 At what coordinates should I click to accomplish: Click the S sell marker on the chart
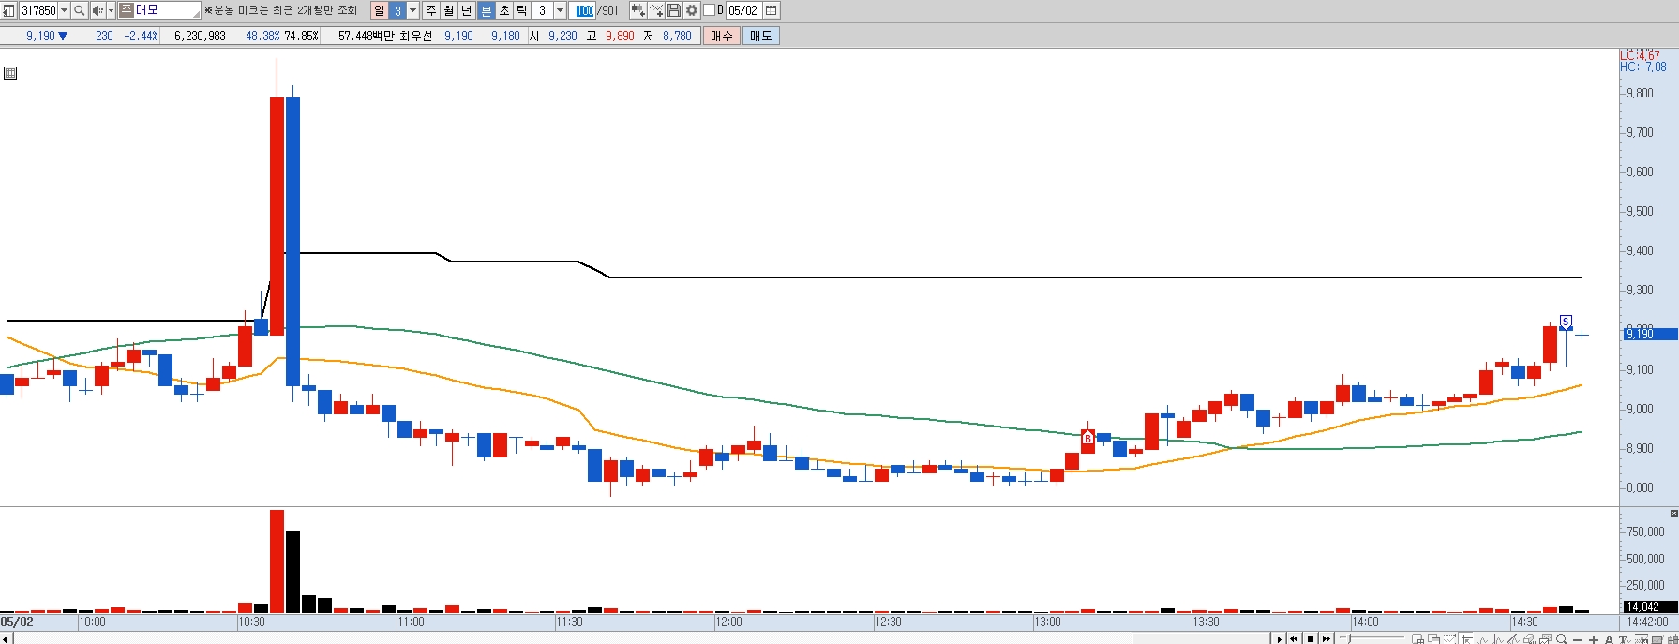pyautogui.click(x=1566, y=322)
